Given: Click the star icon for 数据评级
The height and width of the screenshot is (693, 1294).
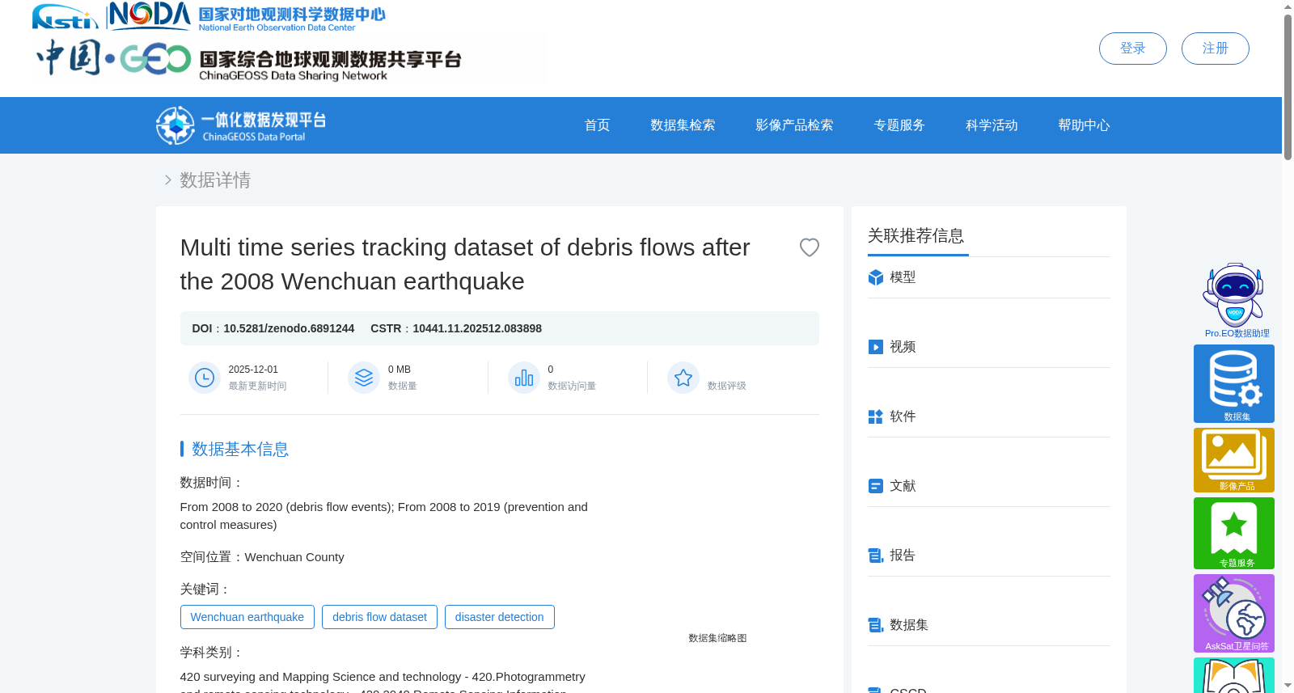Looking at the screenshot, I should click(x=683, y=378).
